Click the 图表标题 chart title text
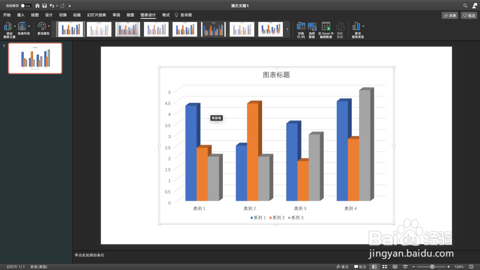 click(x=276, y=75)
